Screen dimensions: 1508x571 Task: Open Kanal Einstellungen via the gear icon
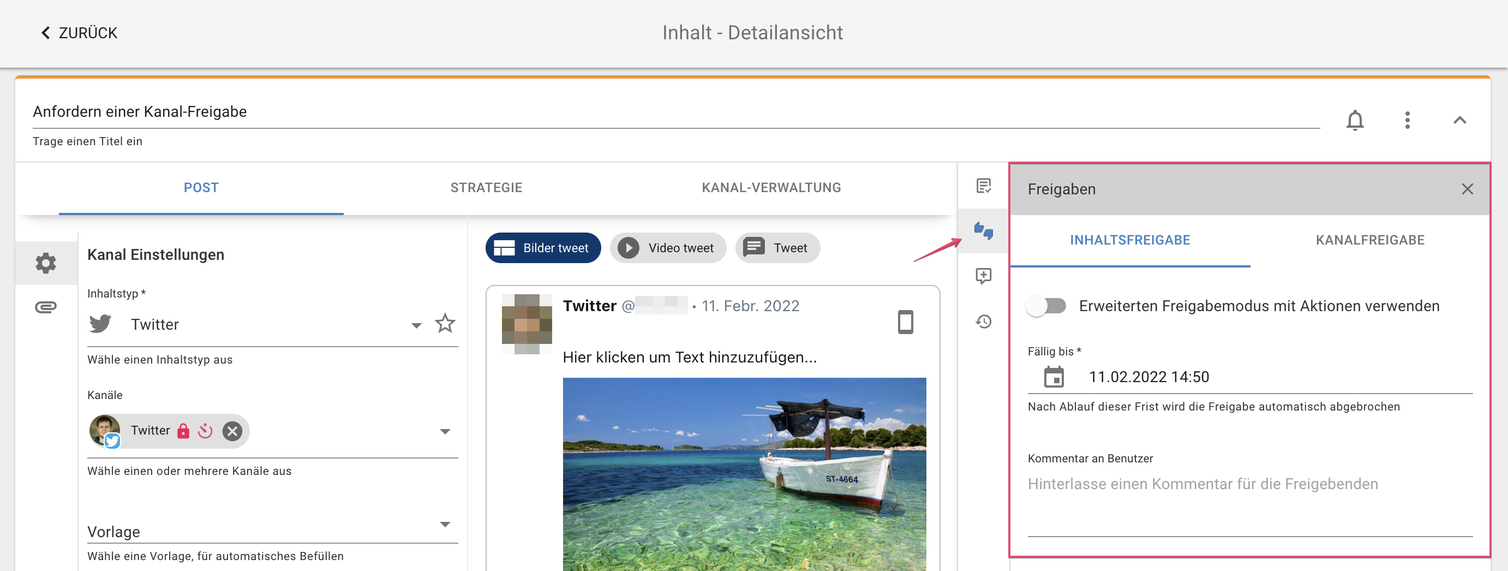pos(46,263)
